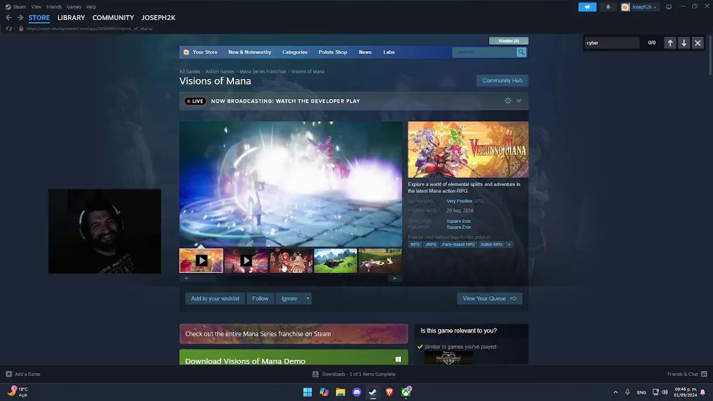Select the Party-Based RPG tag
Screen dimensions: 713x401
coord(458,244)
